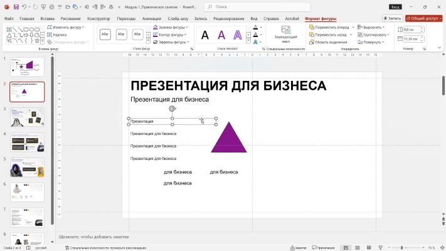Viewport: 446px width, 251px height.
Task: Select the right arrow block shape
Action: pos(26,35)
